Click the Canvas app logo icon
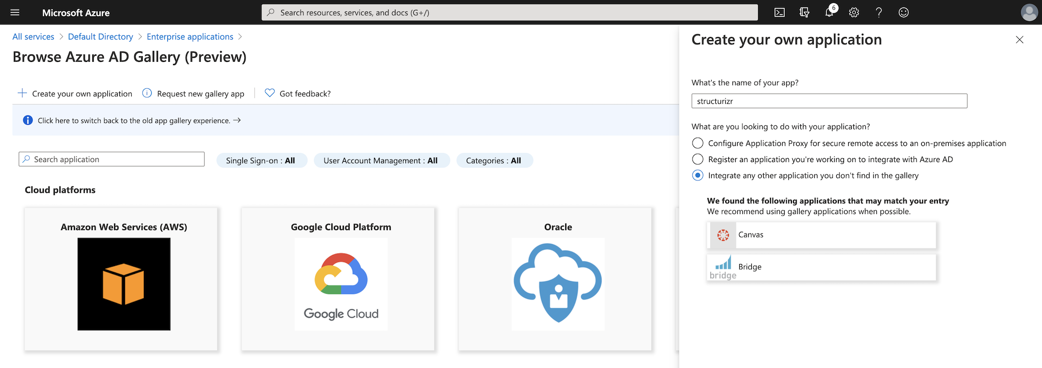This screenshot has width=1042, height=368. 723,235
